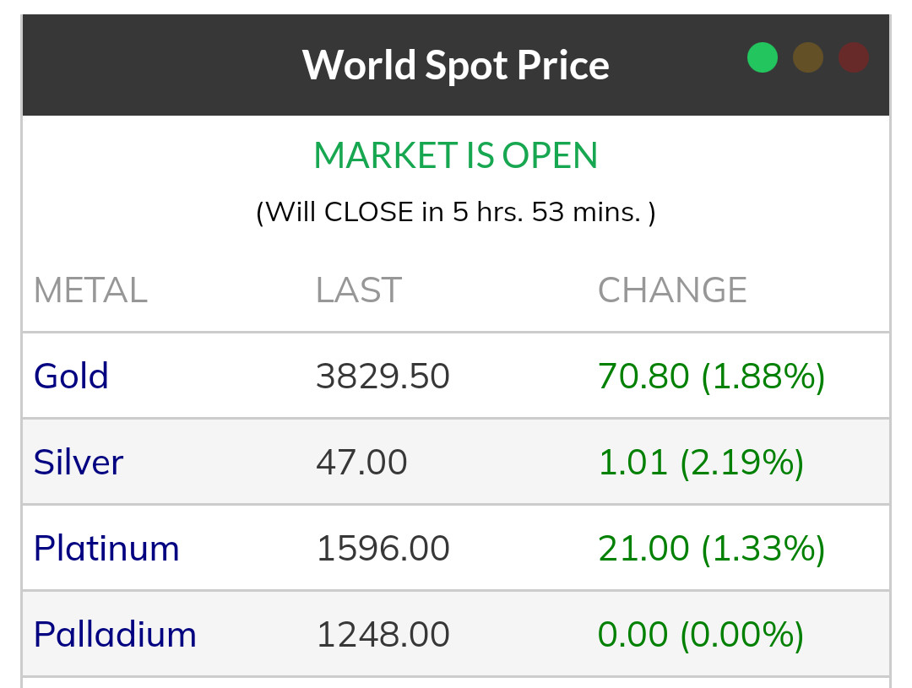This screenshot has width=912, height=688.
Task: Click the World Spot Price title
Action: pyautogui.click(x=456, y=65)
